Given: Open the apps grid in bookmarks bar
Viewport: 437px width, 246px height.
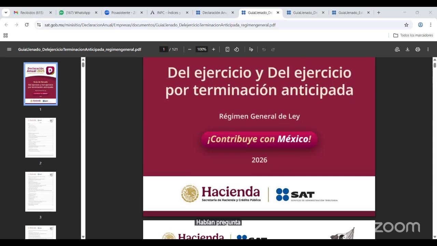Looking at the screenshot, I should click(5, 36).
